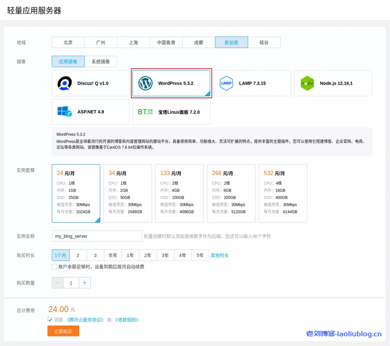Select the ASP.NET Windows logo icon

(64, 112)
